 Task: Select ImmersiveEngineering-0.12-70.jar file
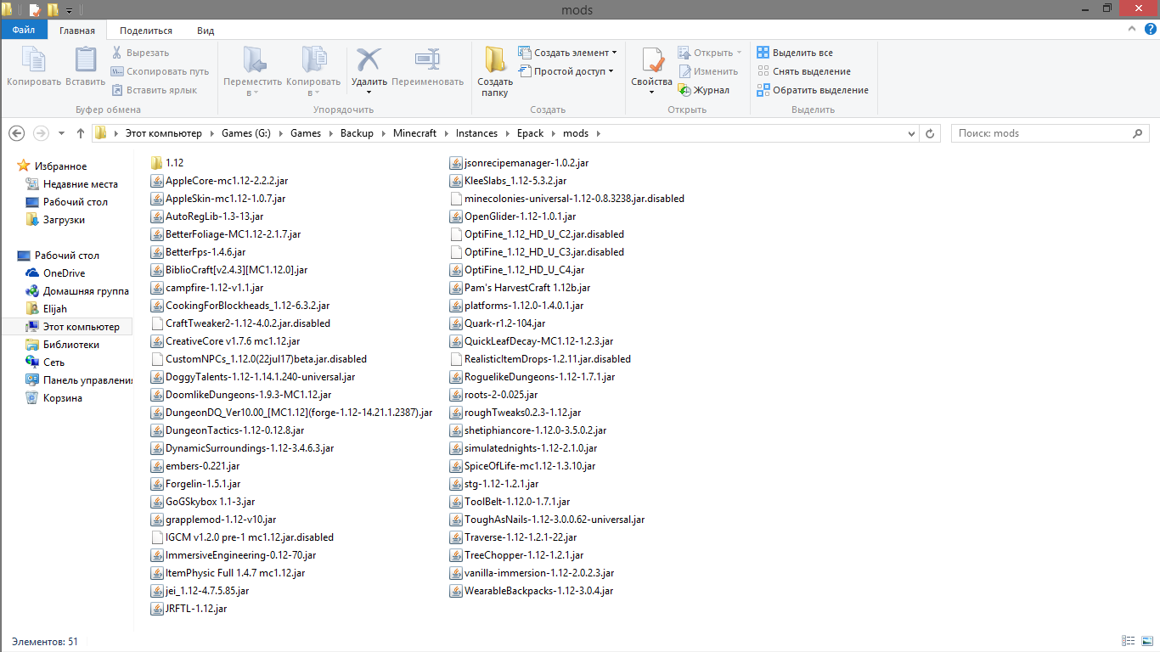234,554
